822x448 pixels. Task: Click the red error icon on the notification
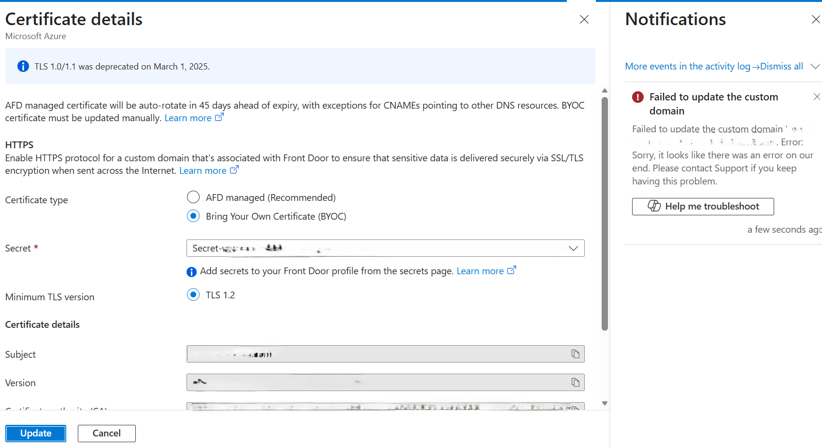pos(637,97)
